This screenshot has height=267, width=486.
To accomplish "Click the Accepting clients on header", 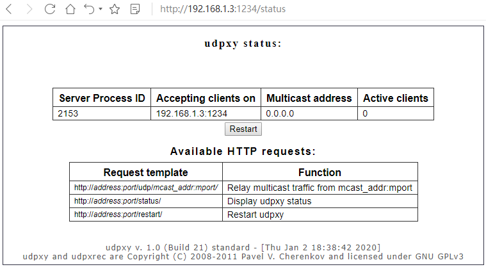I will (x=206, y=98).
